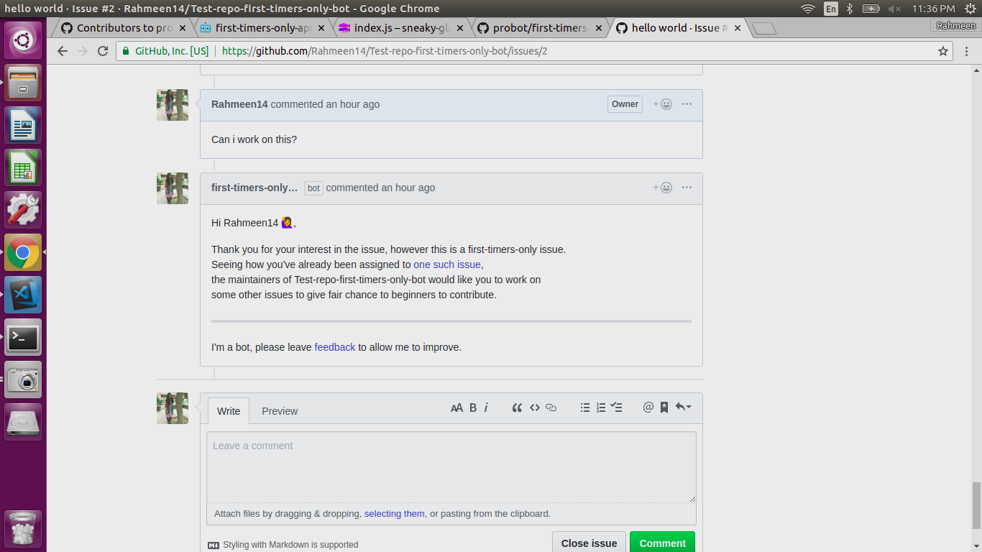Open System Settings from the launcher
982x552 pixels.
coord(24,211)
